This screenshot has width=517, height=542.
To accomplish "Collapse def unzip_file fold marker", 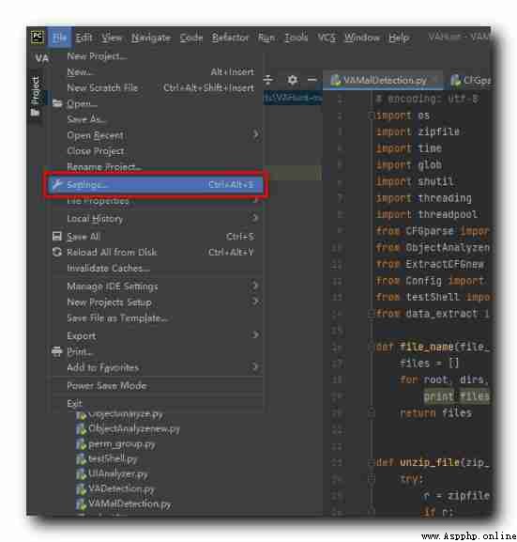I will coord(372,462).
